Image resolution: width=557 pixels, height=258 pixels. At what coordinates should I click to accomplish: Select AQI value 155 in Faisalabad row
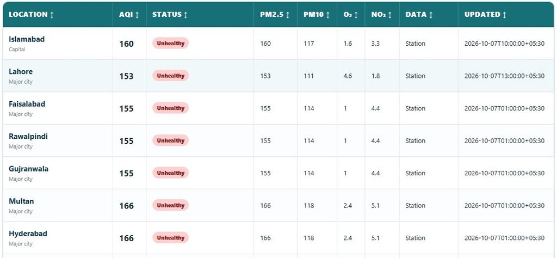pos(126,108)
